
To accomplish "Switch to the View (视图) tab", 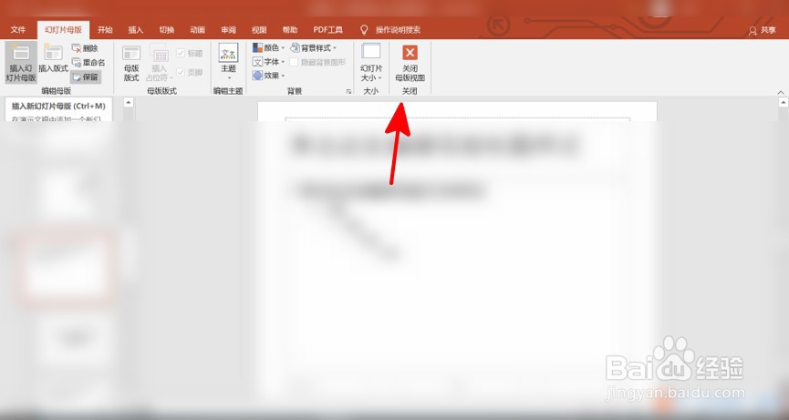I will [x=259, y=30].
